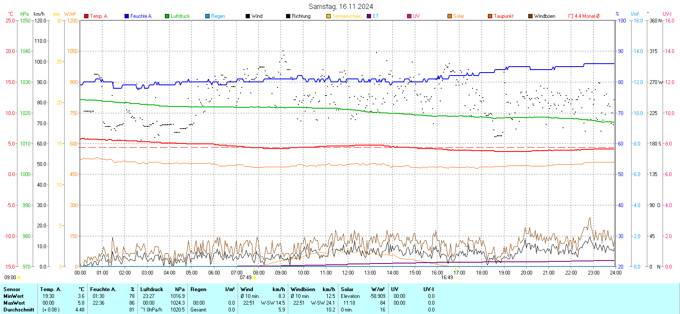
Task: Toggle the empty 4.4 Monat-Ø box
Action: click(571, 16)
